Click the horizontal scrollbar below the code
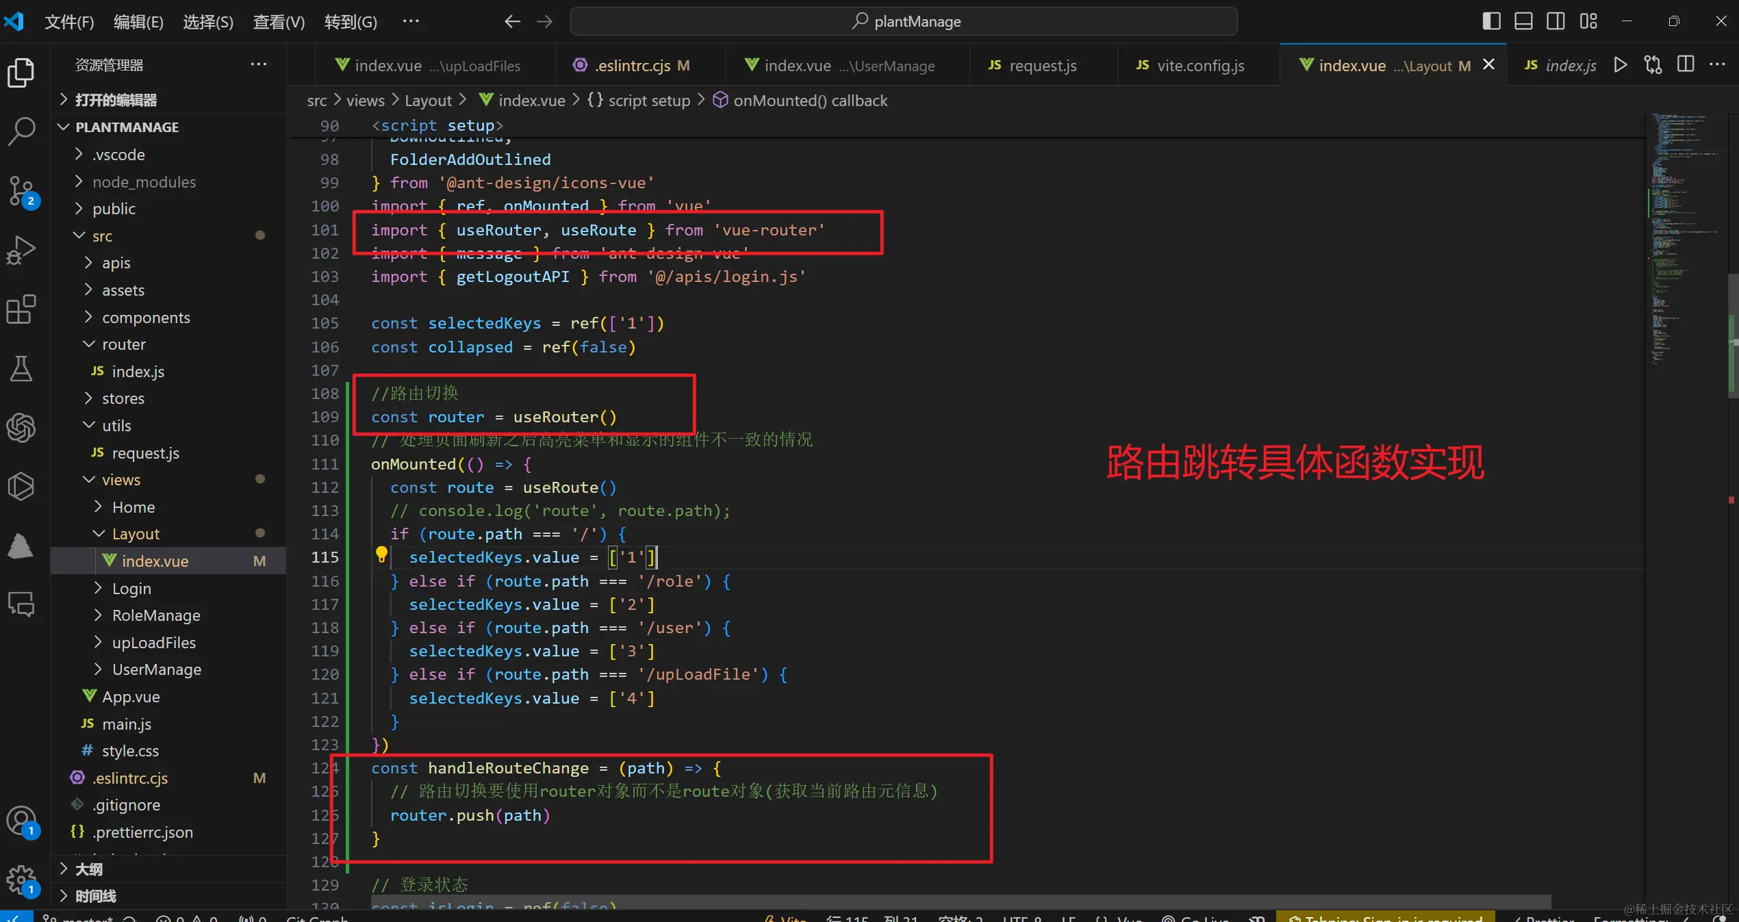Image resolution: width=1739 pixels, height=922 pixels. click(961, 901)
